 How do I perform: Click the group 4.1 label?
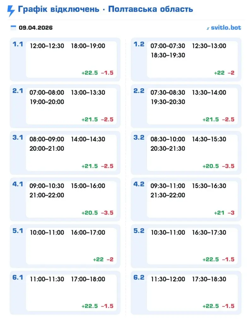(18, 184)
